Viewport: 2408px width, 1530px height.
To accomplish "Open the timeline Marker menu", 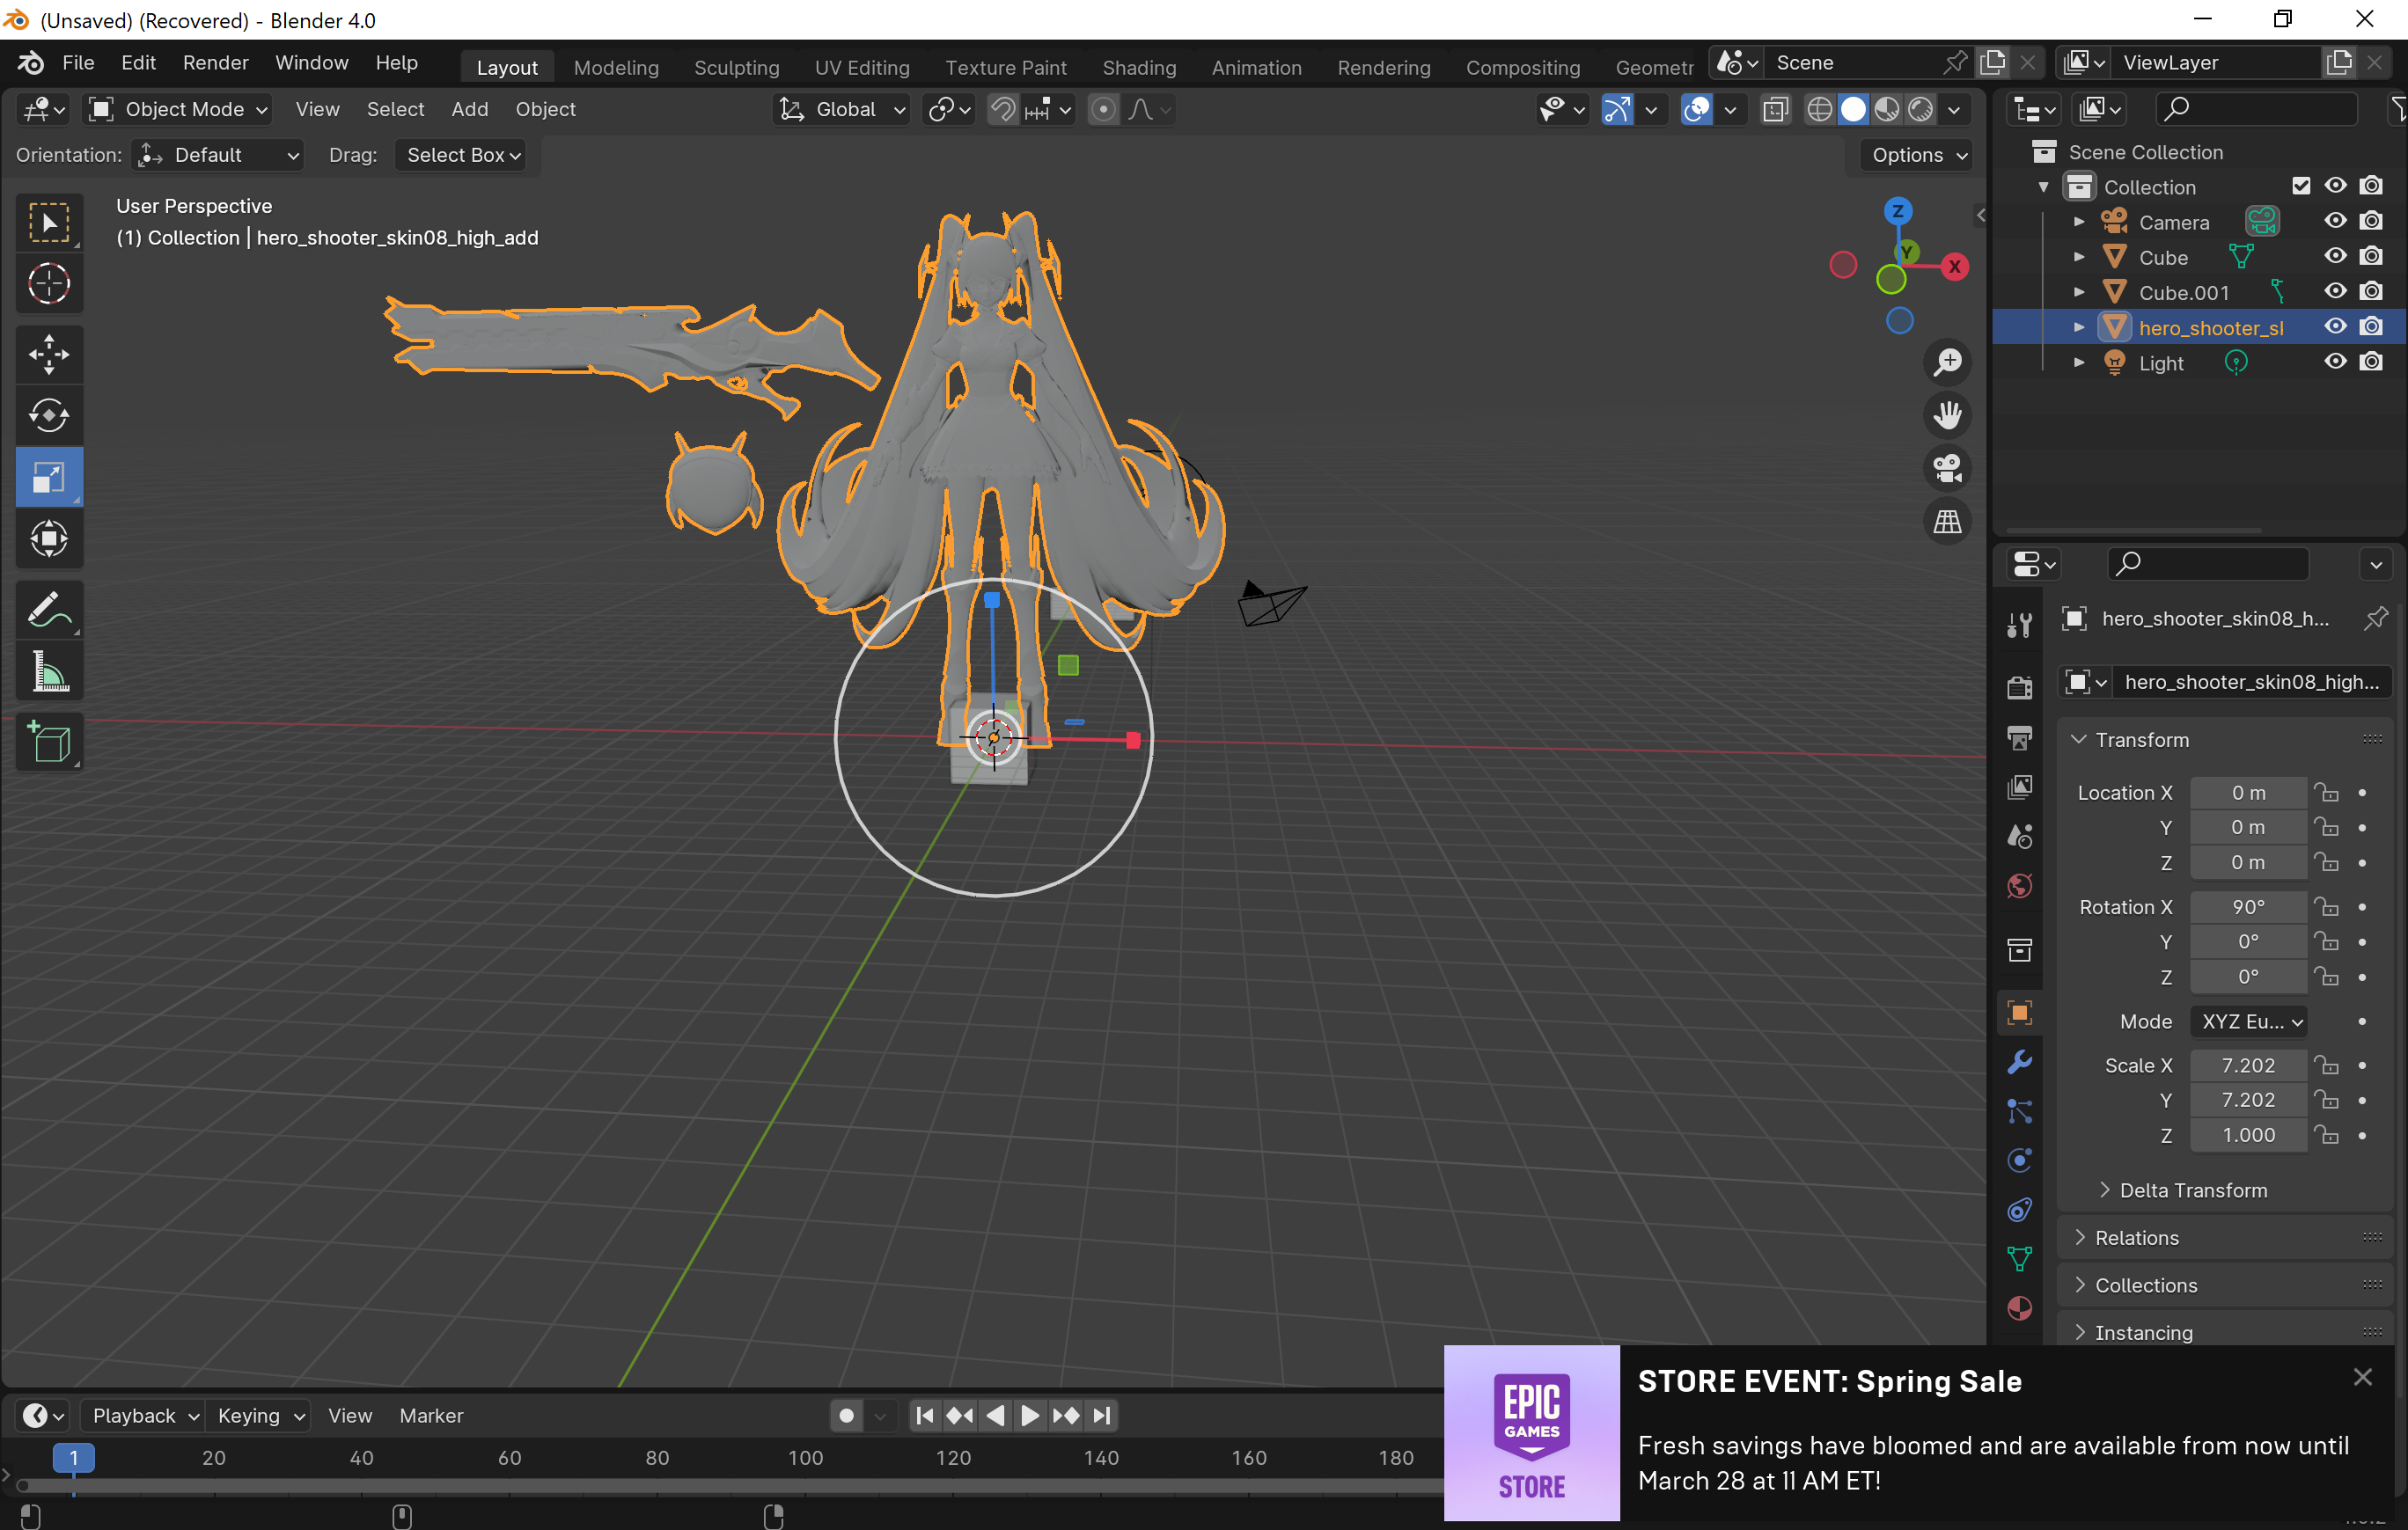I will pyautogui.click(x=431, y=1415).
